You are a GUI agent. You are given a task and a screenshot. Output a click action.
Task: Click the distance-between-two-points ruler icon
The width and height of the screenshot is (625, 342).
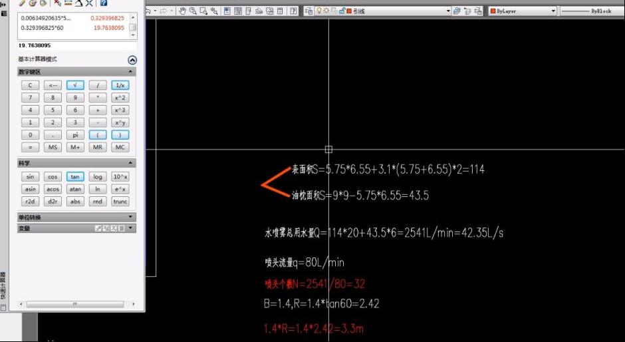click(x=68, y=3)
